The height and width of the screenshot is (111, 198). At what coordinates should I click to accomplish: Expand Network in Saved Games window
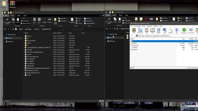coord(106,41)
